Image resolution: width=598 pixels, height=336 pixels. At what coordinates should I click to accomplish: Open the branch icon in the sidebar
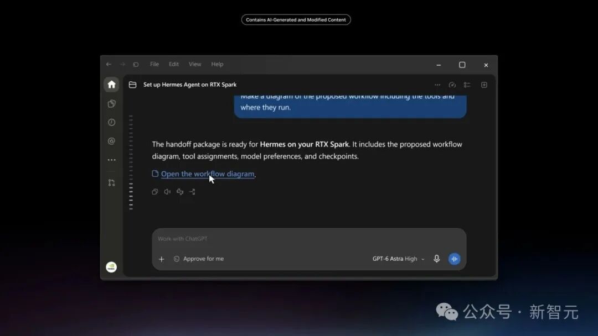pyautogui.click(x=111, y=183)
